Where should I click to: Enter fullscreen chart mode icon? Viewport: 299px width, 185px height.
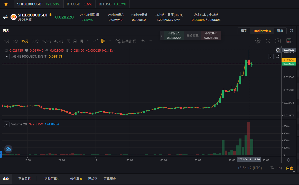268,41
